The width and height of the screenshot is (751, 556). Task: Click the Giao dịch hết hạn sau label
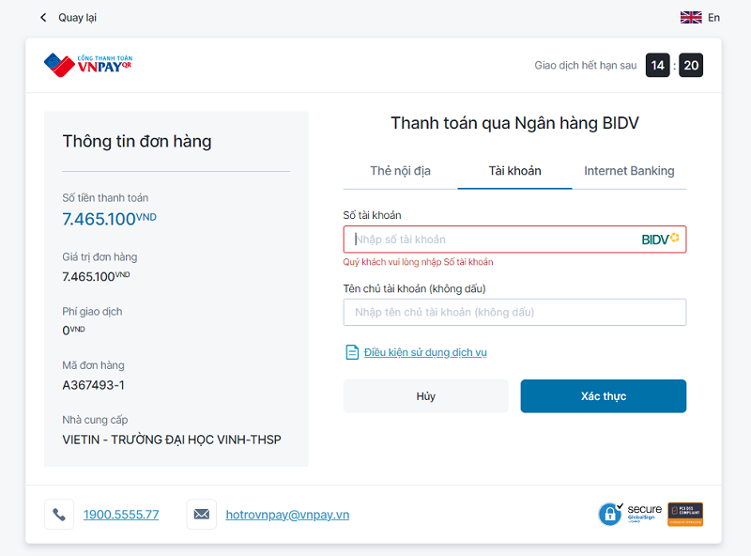(x=585, y=65)
